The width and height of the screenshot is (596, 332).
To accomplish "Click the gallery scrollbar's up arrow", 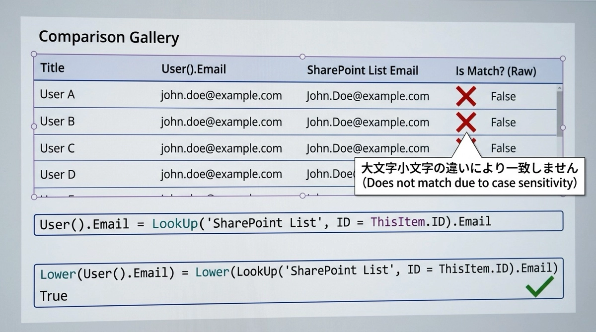I will pos(559,88).
